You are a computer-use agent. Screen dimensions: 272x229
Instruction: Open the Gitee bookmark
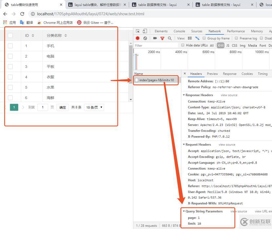click(95, 23)
